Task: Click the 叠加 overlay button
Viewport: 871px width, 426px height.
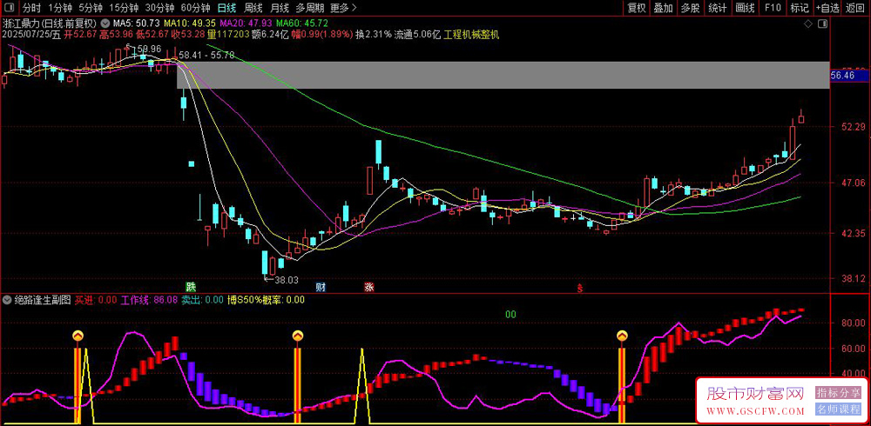Action: [663, 8]
